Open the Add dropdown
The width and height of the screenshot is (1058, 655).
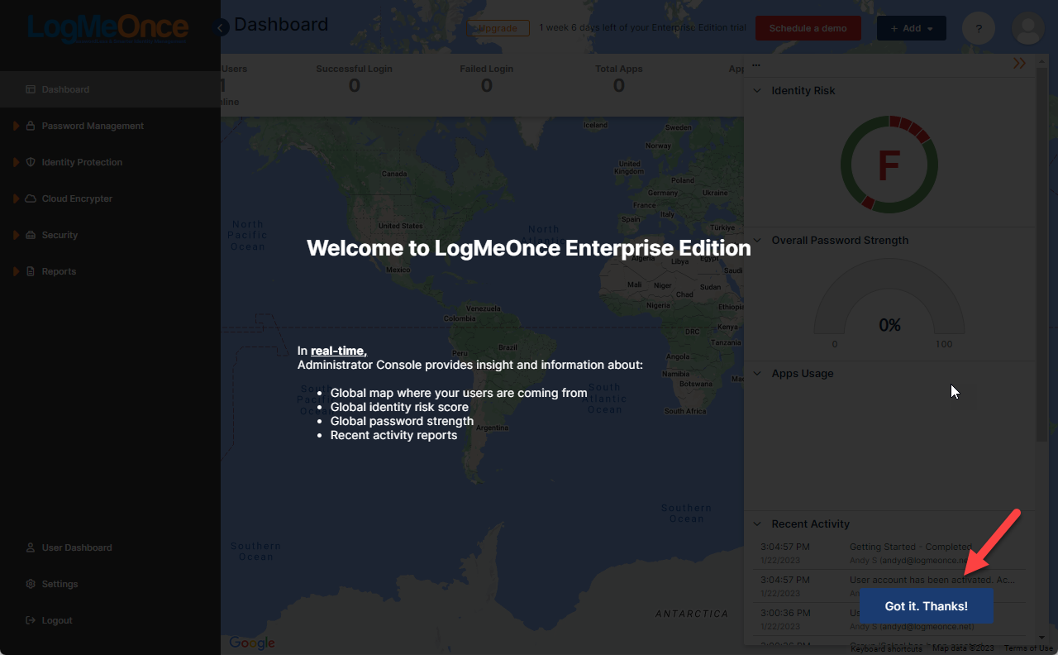(912, 28)
